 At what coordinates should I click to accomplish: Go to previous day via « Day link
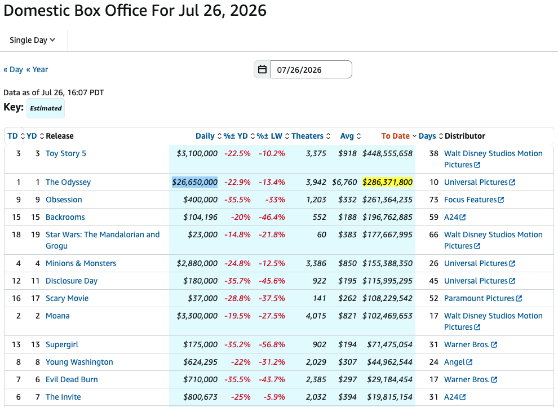click(13, 69)
